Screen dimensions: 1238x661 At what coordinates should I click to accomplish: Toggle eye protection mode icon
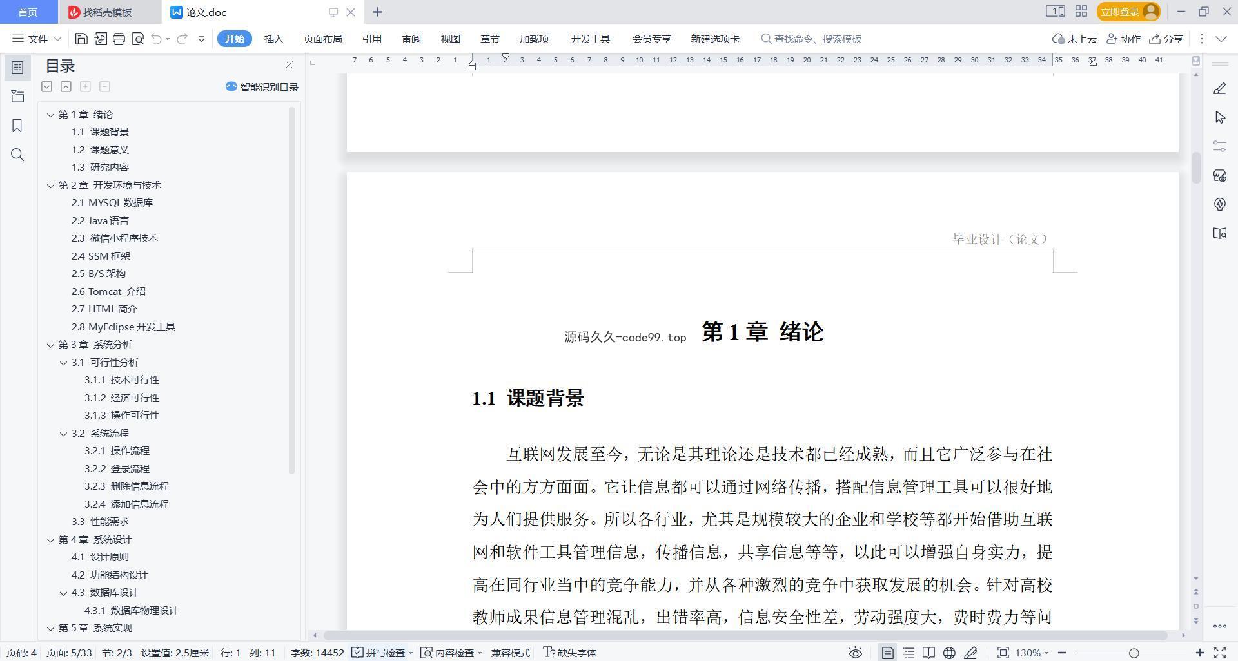point(856,653)
